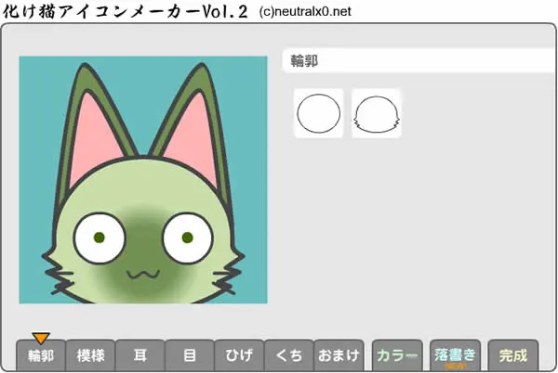Click the orange triangle tab indicator
Screen dimensions: 558x373
pos(41,339)
